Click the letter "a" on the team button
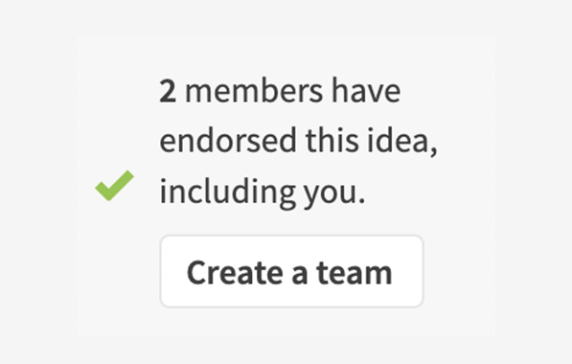Image resolution: width=572 pixels, height=364 pixels. point(300,274)
